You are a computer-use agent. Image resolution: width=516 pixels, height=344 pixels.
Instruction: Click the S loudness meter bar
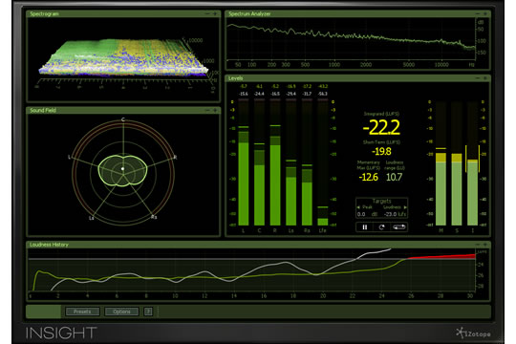pyautogui.click(x=457, y=163)
